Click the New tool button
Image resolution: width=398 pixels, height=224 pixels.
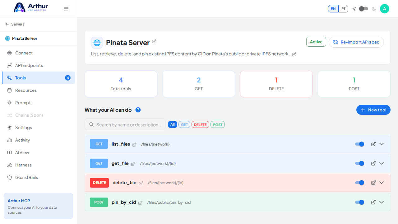(373, 110)
